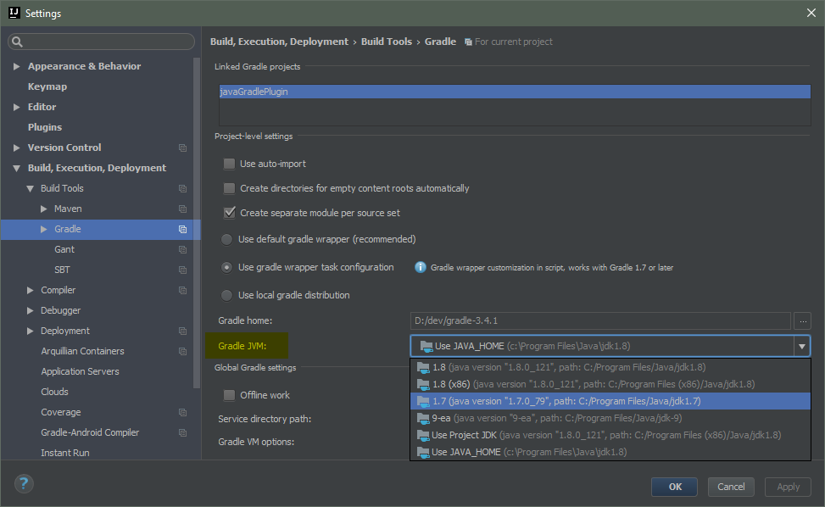This screenshot has height=507, width=825.
Task: Open Instant Run settings page
Action: pyautogui.click(x=65, y=453)
